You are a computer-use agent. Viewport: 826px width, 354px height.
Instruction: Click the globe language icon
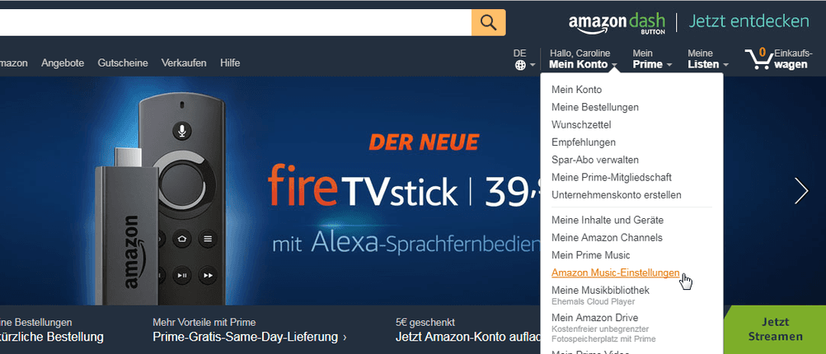(520, 65)
